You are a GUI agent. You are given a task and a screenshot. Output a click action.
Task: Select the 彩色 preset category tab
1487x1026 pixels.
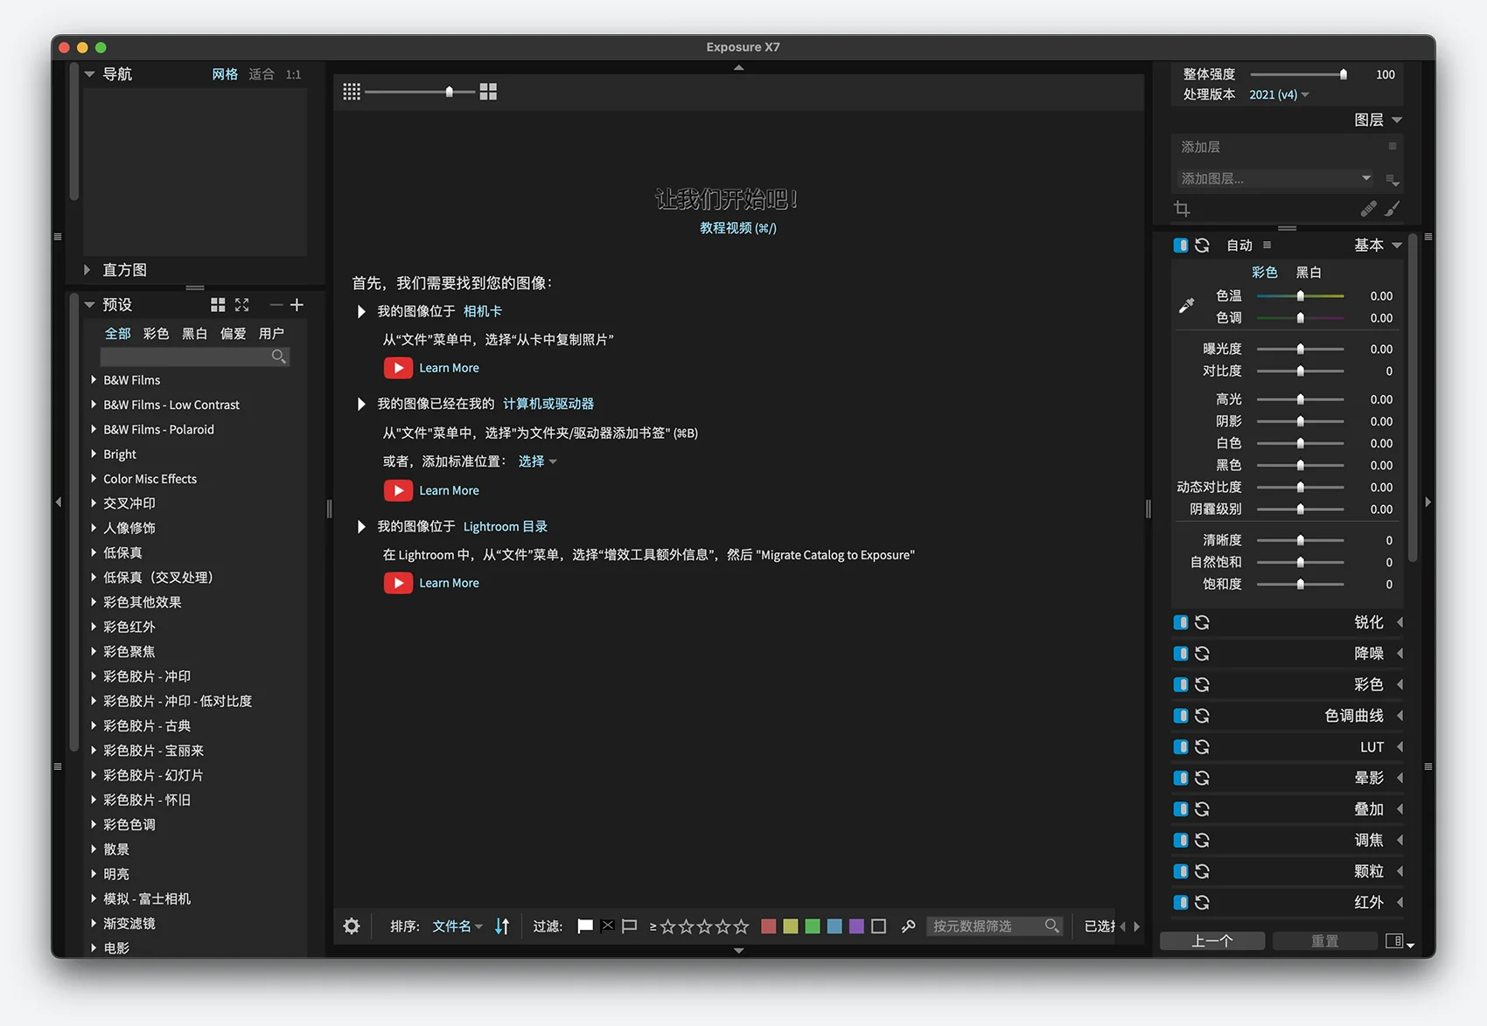(x=156, y=334)
